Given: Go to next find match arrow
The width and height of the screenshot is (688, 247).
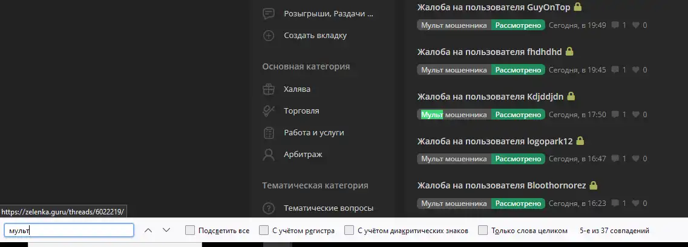Looking at the screenshot, I should [166, 230].
